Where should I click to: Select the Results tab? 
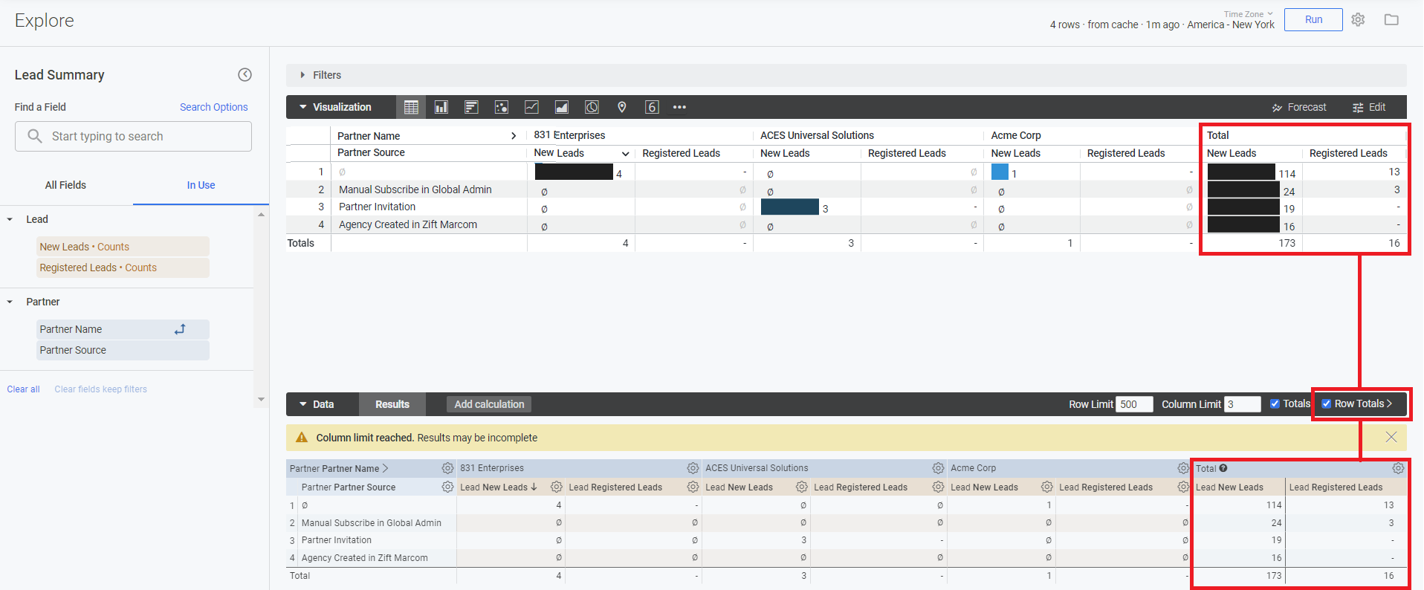coord(392,404)
